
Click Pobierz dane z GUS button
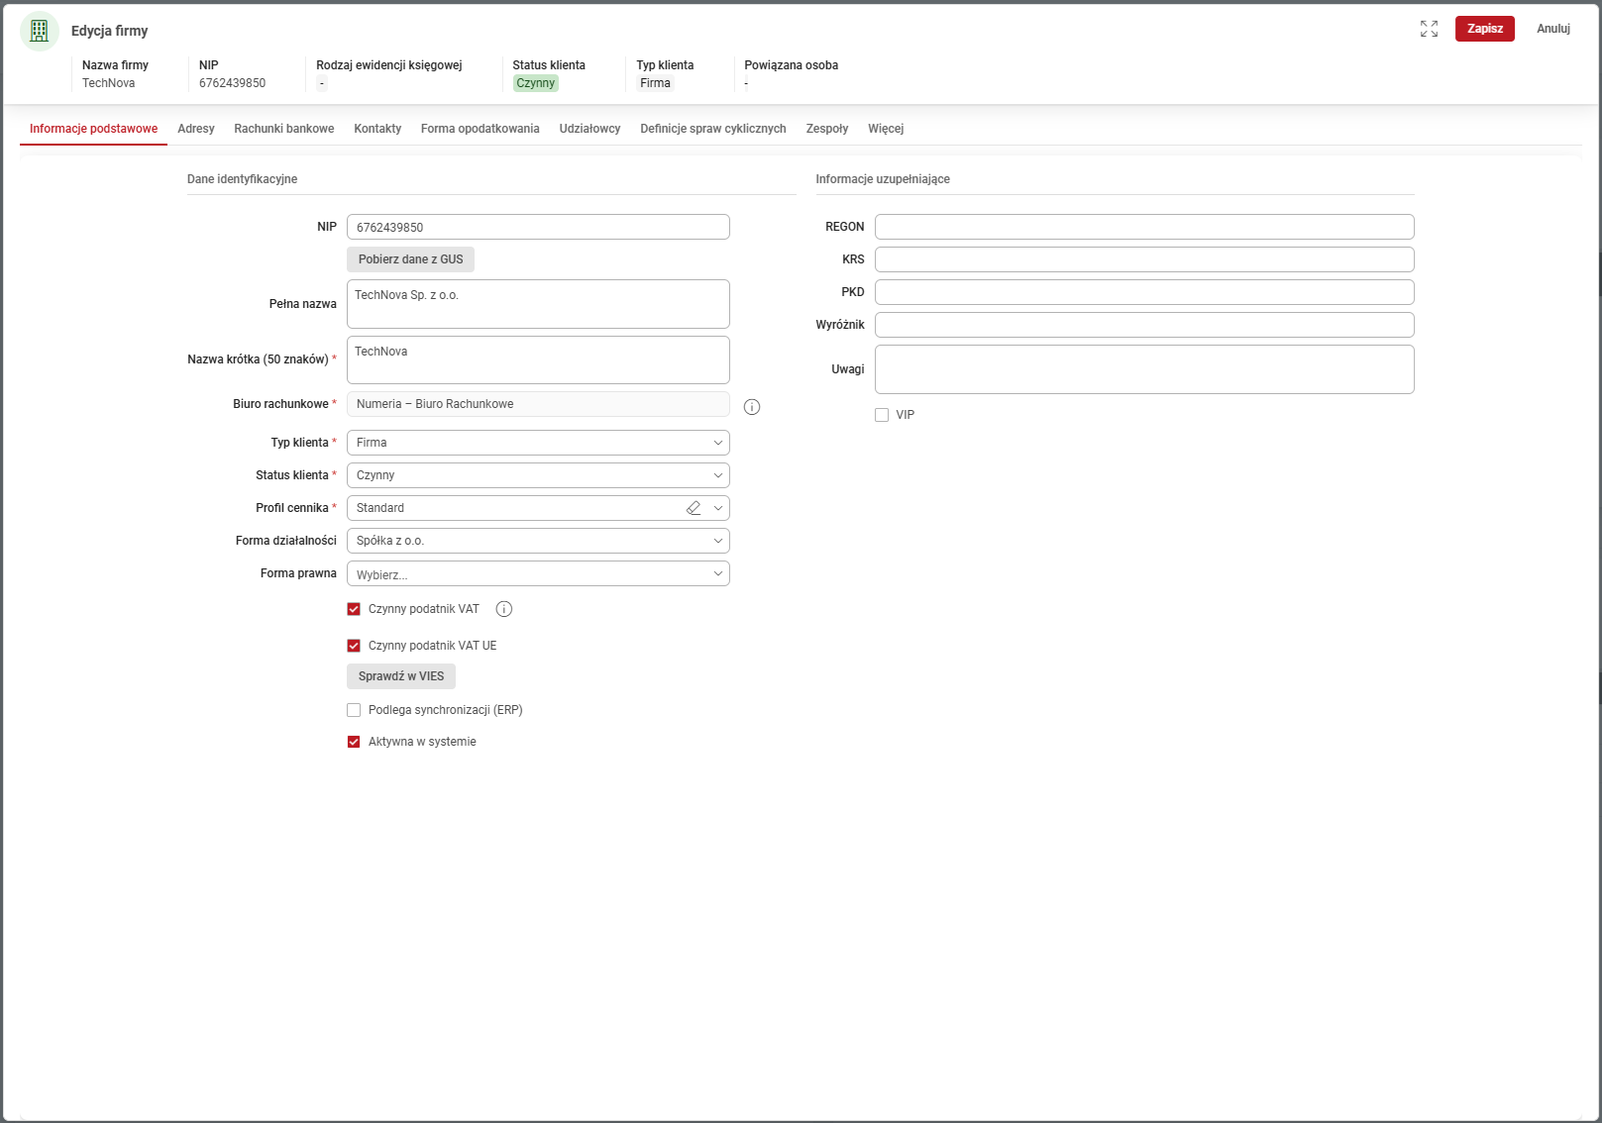tap(410, 259)
